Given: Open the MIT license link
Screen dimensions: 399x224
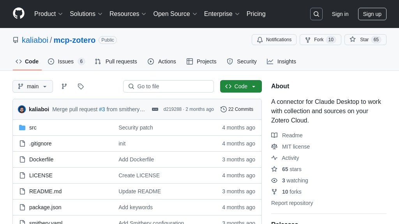Looking at the screenshot, I should (296, 147).
